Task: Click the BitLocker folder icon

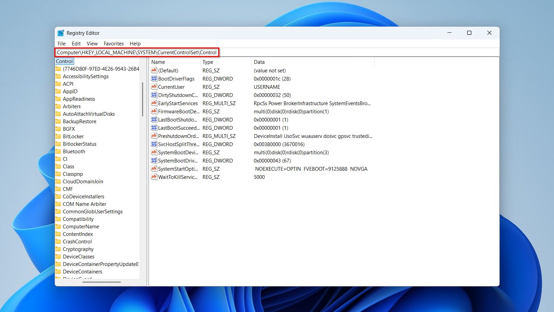Action: (x=58, y=137)
